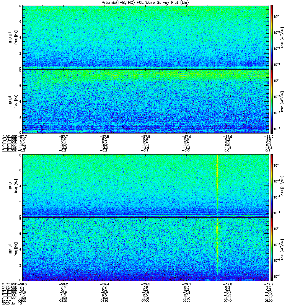Click the THB B⊥ spectrogram panel
Viewport: 287px width, 306px height.
(146, 37)
